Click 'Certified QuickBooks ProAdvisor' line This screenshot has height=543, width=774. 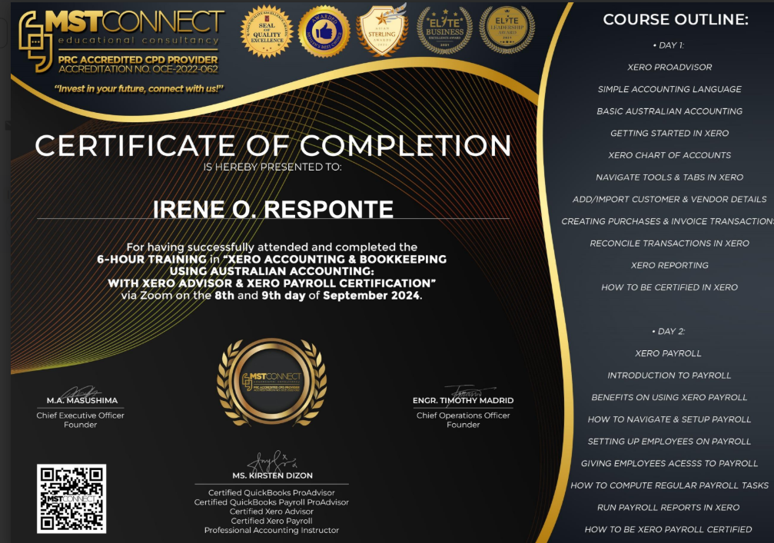click(x=271, y=492)
